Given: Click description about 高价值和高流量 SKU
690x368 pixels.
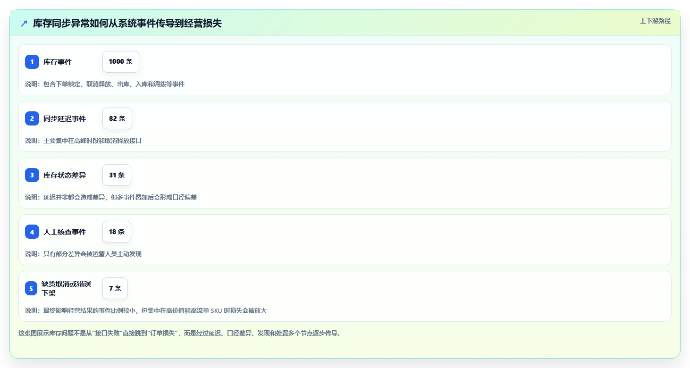Looking at the screenshot, I should [x=146, y=310].
